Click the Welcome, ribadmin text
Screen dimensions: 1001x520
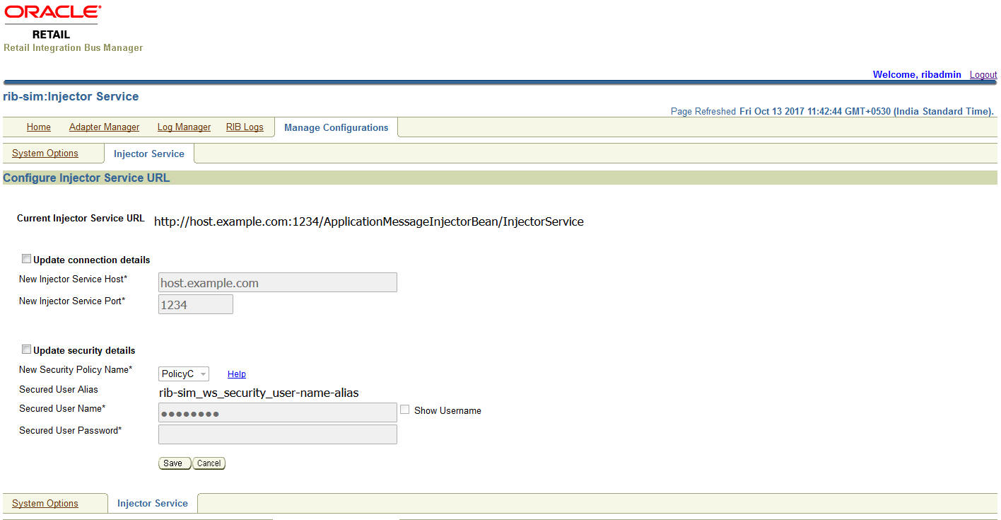click(x=917, y=74)
